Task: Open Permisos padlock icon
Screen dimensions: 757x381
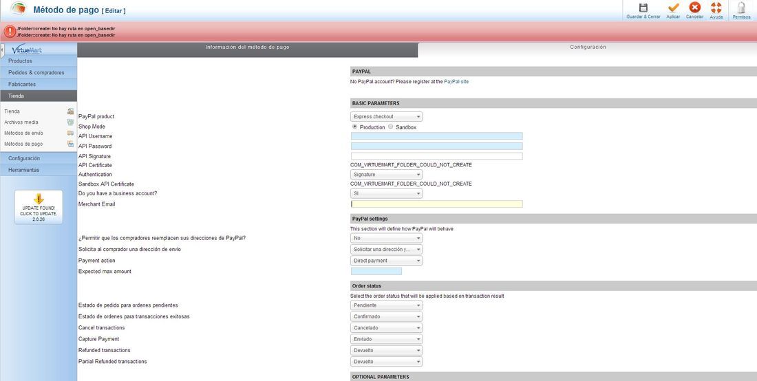Action: click(x=741, y=8)
